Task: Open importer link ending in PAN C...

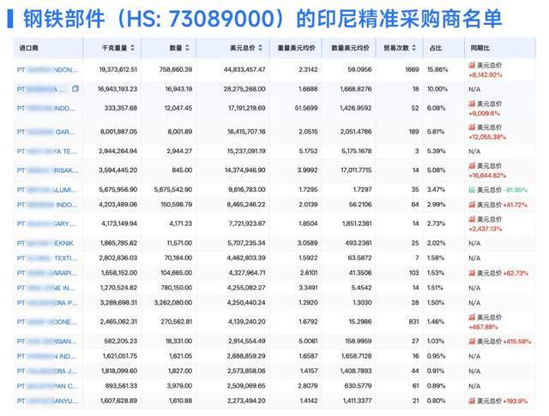Action: click(x=47, y=386)
